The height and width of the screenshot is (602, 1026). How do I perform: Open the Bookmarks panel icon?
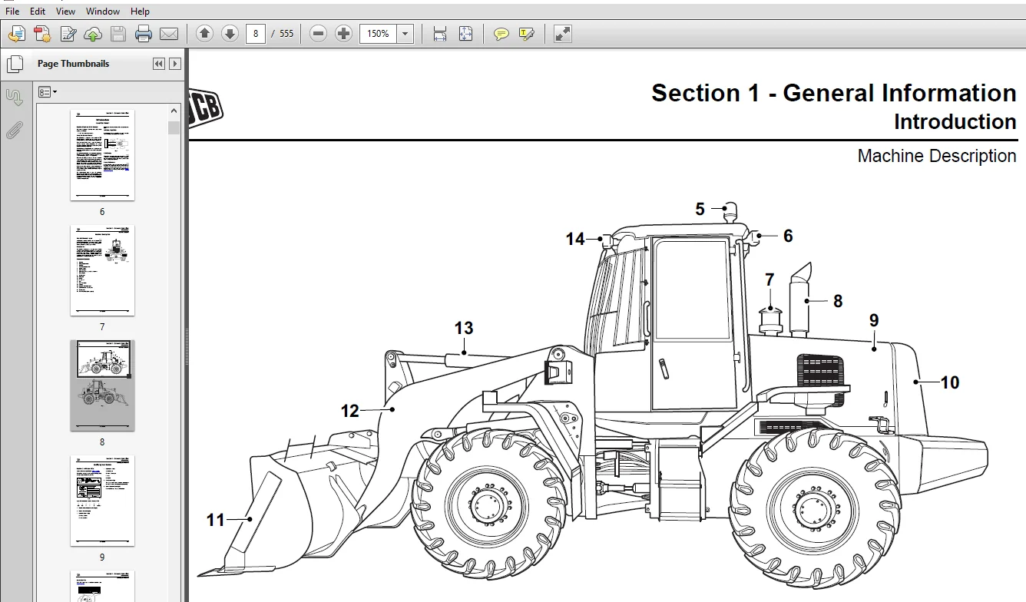click(14, 98)
